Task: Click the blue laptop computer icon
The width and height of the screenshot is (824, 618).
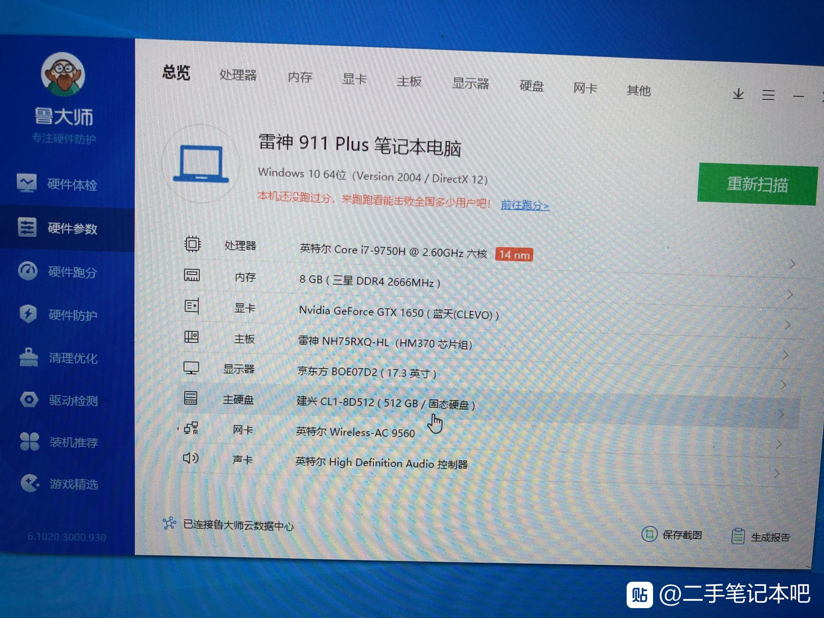Action: point(201,164)
